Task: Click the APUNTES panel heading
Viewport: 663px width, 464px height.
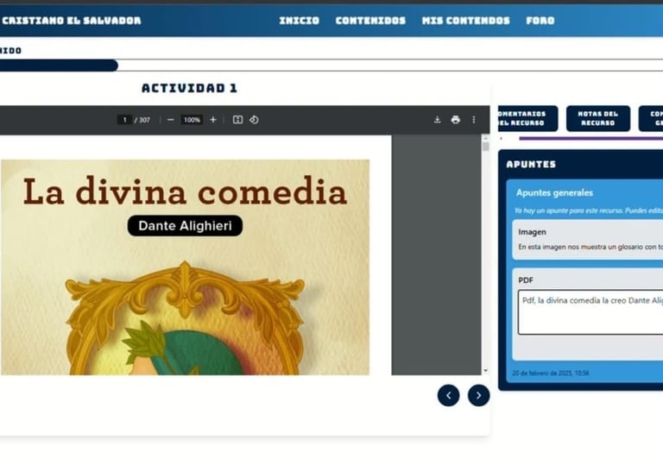Action: (x=531, y=164)
